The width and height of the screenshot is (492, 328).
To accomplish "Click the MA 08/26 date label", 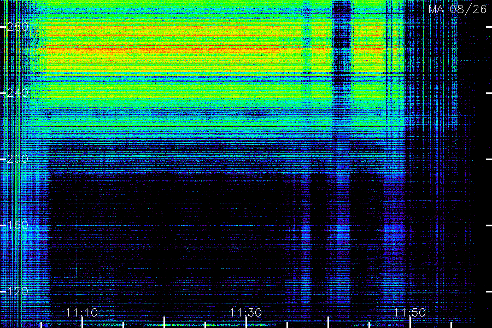I will (x=458, y=9).
